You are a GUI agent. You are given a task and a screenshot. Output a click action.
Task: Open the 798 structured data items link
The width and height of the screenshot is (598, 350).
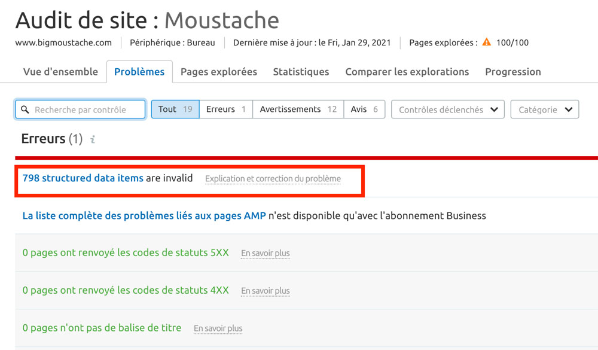pos(83,178)
